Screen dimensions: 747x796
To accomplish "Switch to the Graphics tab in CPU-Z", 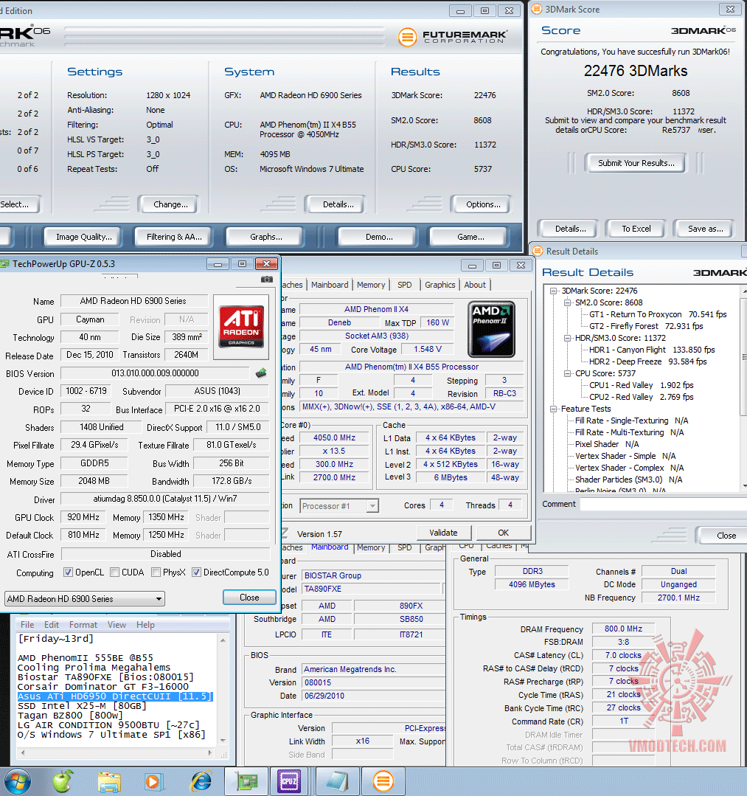I will (440, 285).
